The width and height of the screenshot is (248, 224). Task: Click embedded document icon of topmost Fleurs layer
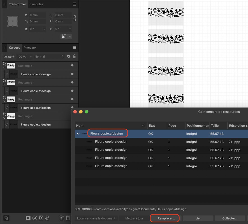coord(7,74)
